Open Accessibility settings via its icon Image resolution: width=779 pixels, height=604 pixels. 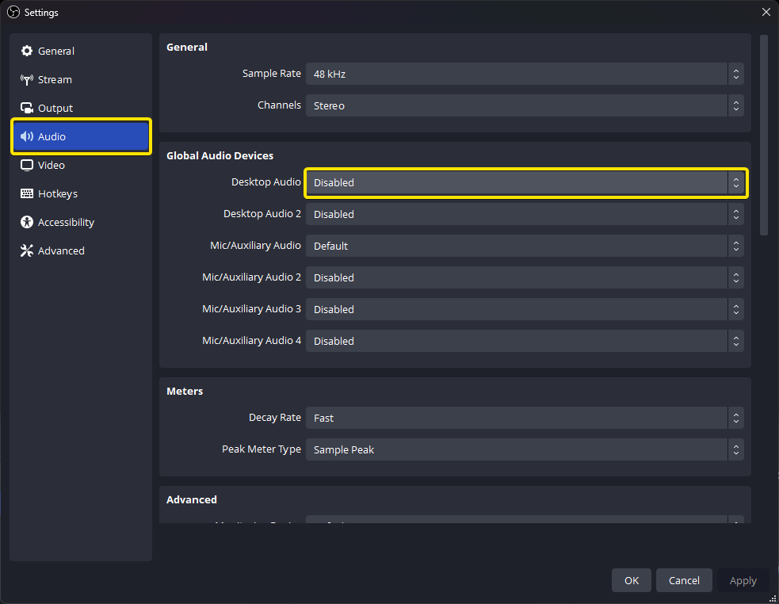point(27,222)
